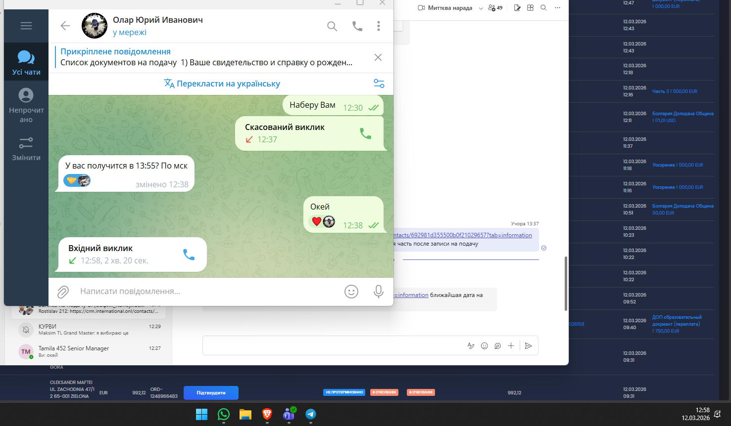This screenshot has width=731, height=426.
Task: Click Перекласти на українську
Action: [222, 84]
